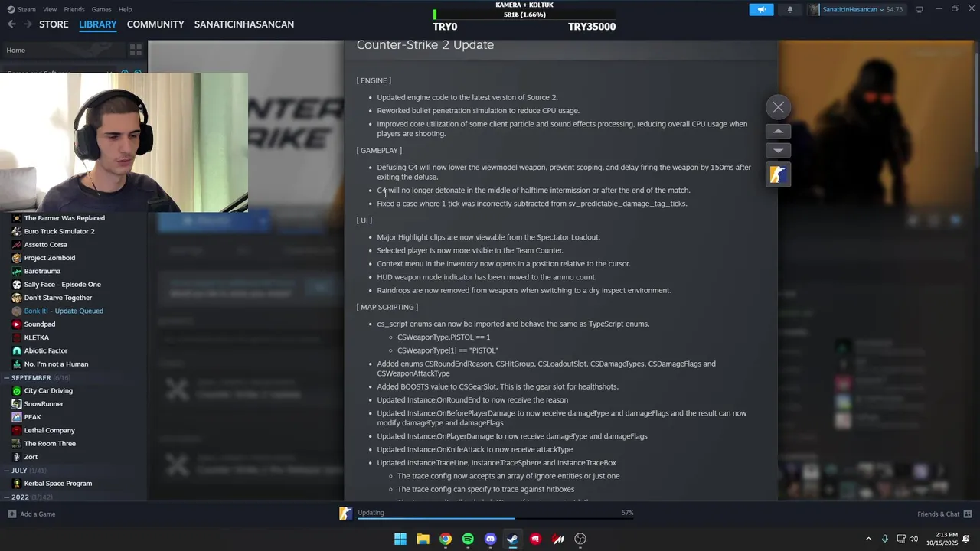The image size is (980, 551).
Task: Open the Friends menu
Action: tap(74, 9)
